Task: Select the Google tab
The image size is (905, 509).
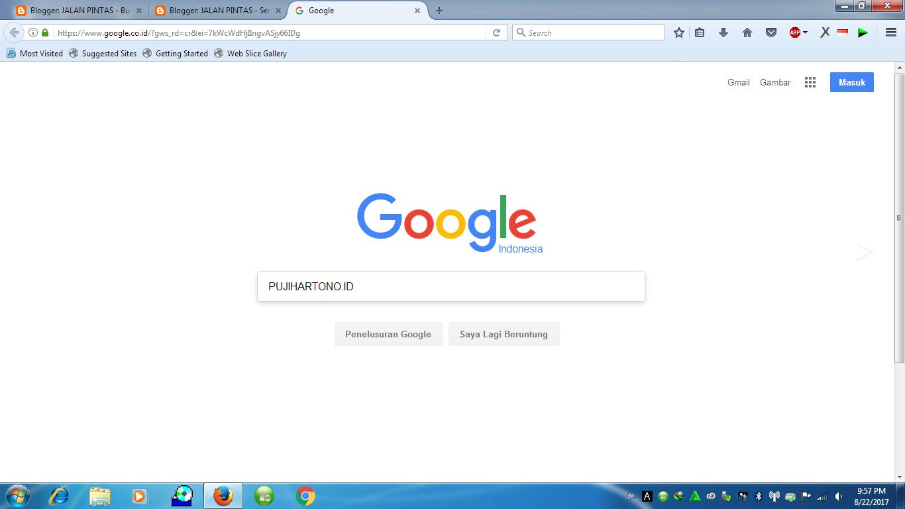Action: tap(358, 11)
